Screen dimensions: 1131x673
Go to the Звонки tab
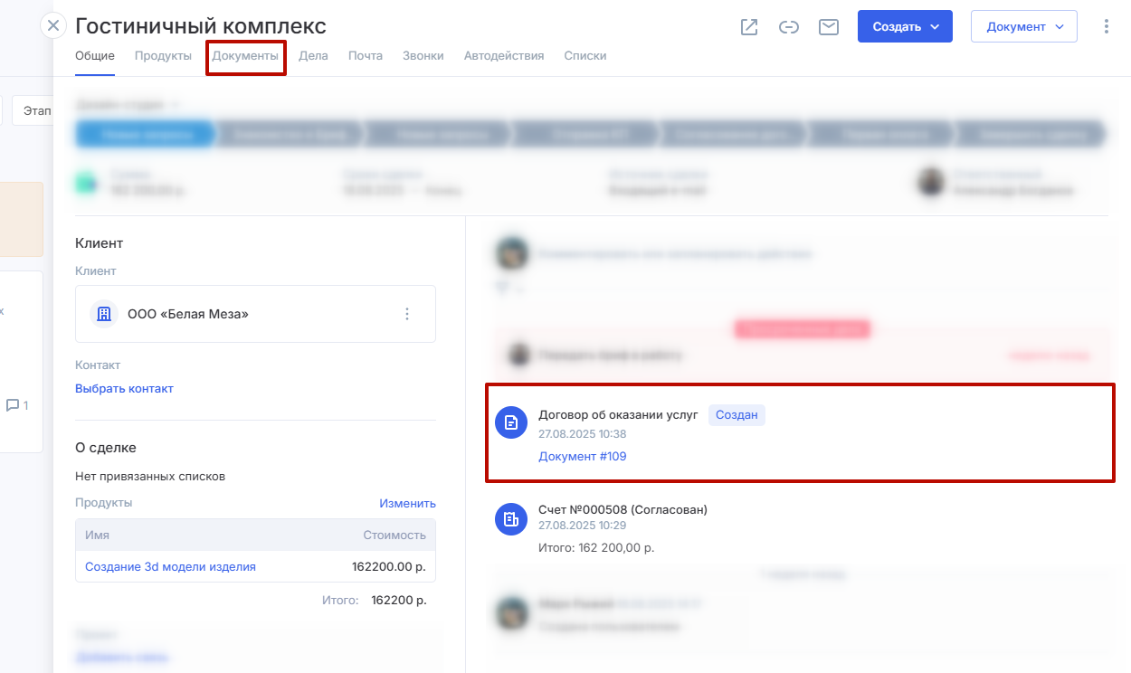[423, 56]
